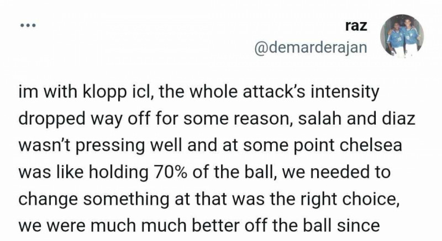Click the "70%" figure in the tweet
442x241 pixels.
pyautogui.click(x=167, y=172)
